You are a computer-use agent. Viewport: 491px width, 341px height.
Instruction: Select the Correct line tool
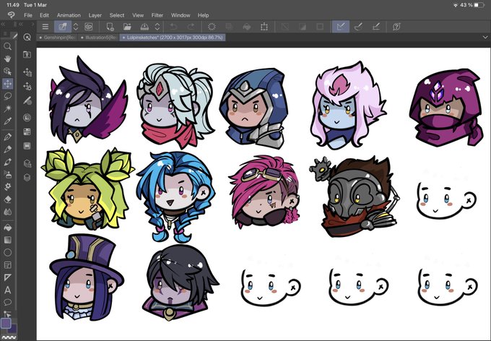[7, 314]
